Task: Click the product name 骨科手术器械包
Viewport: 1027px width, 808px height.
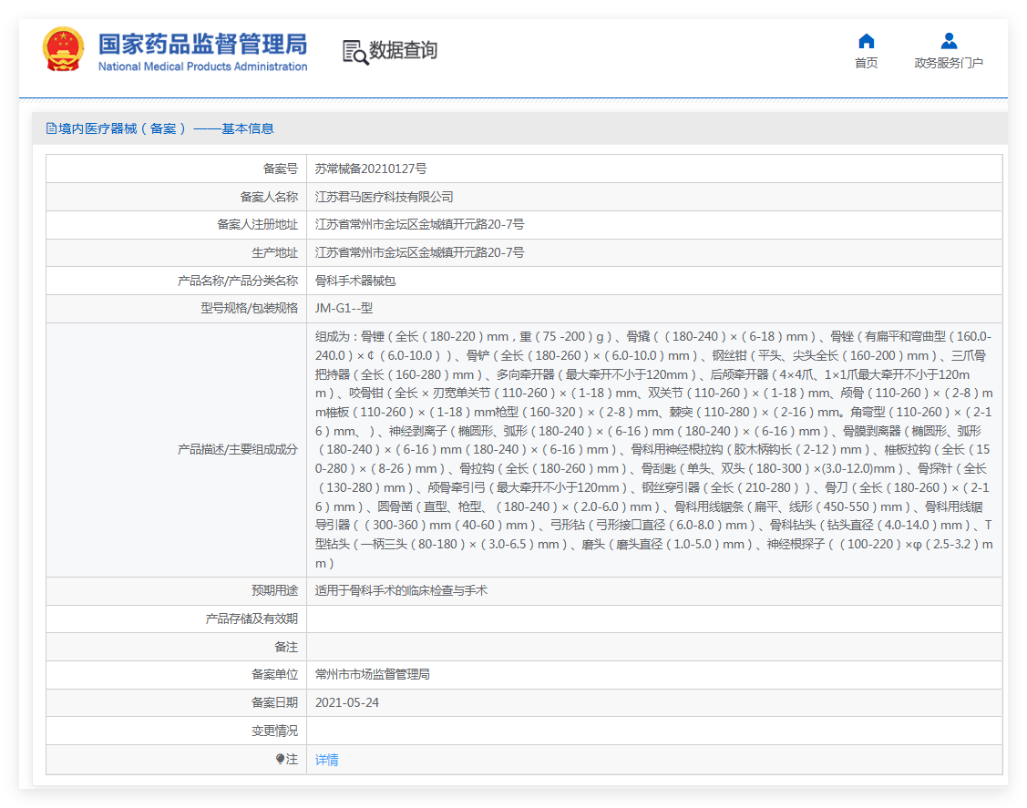Action: click(x=355, y=281)
